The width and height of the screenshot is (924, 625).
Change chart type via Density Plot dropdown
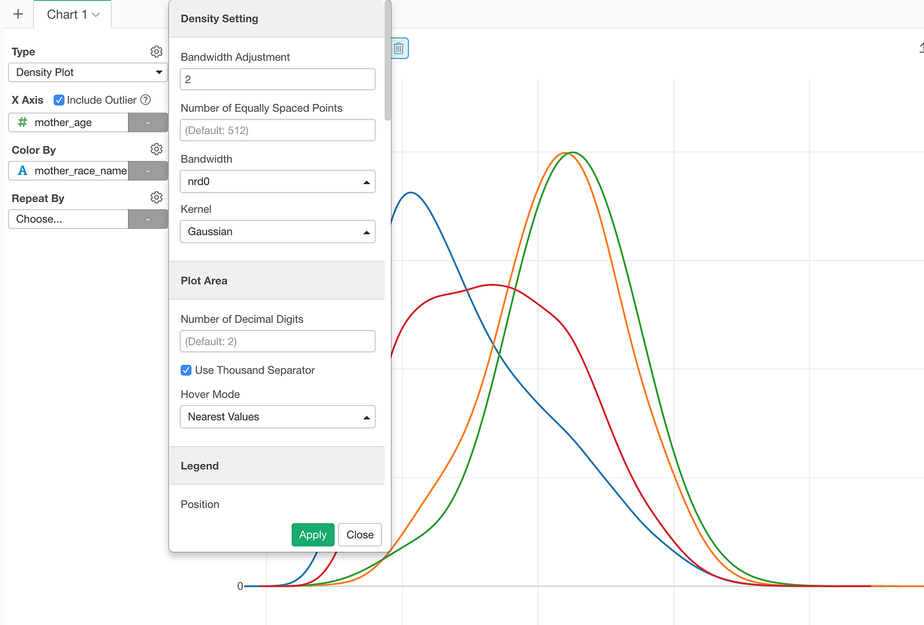click(88, 72)
